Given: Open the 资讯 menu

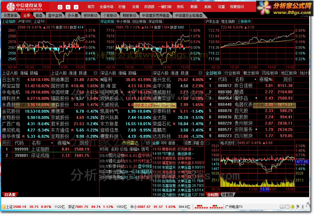Looking at the screenshot, I should coord(180,7).
